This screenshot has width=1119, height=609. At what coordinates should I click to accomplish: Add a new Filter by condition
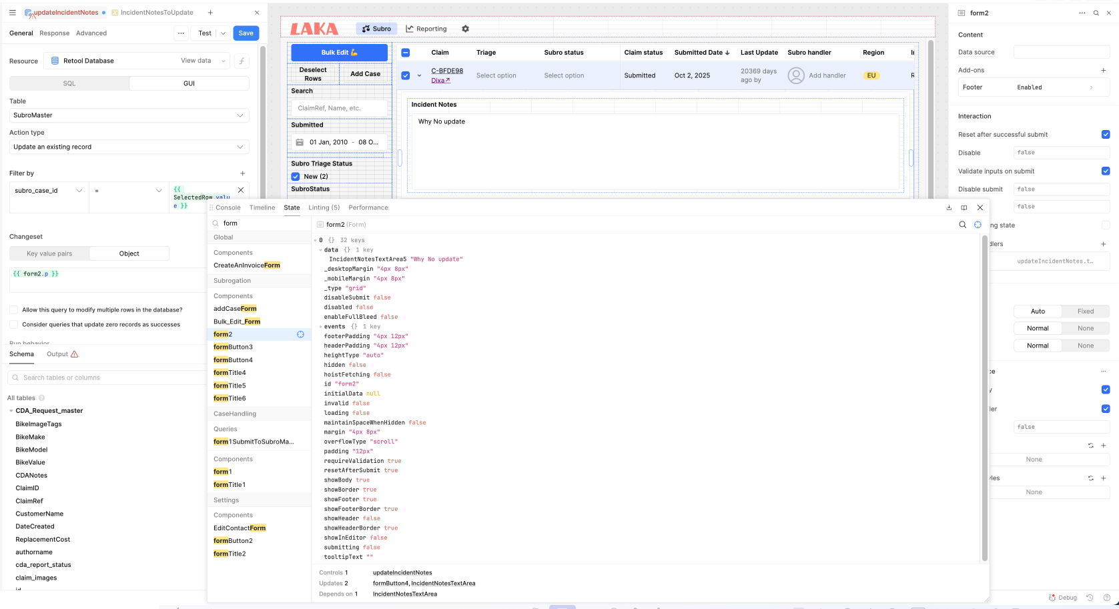pos(242,173)
